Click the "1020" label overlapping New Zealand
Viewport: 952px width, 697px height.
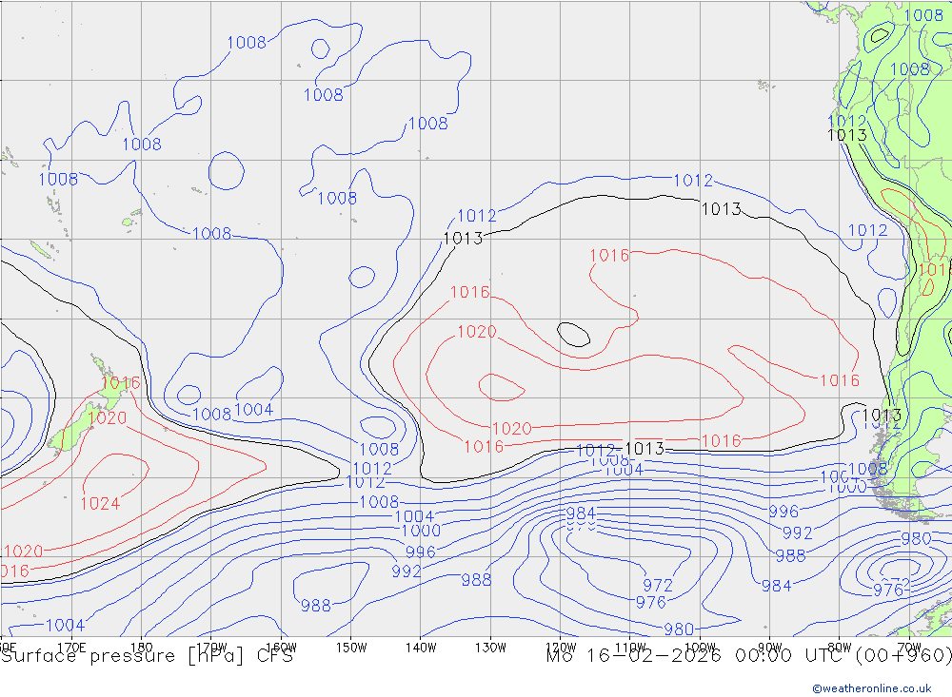click(108, 418)
